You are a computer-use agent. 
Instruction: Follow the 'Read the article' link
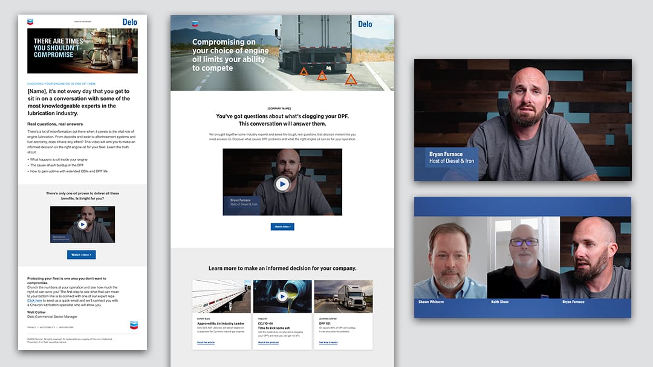click(206, 342)
